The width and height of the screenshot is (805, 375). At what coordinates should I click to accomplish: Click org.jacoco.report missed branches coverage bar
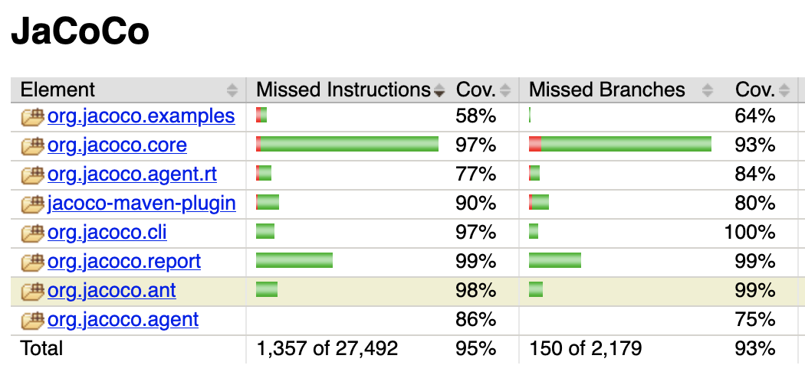[x=555, y=261]
